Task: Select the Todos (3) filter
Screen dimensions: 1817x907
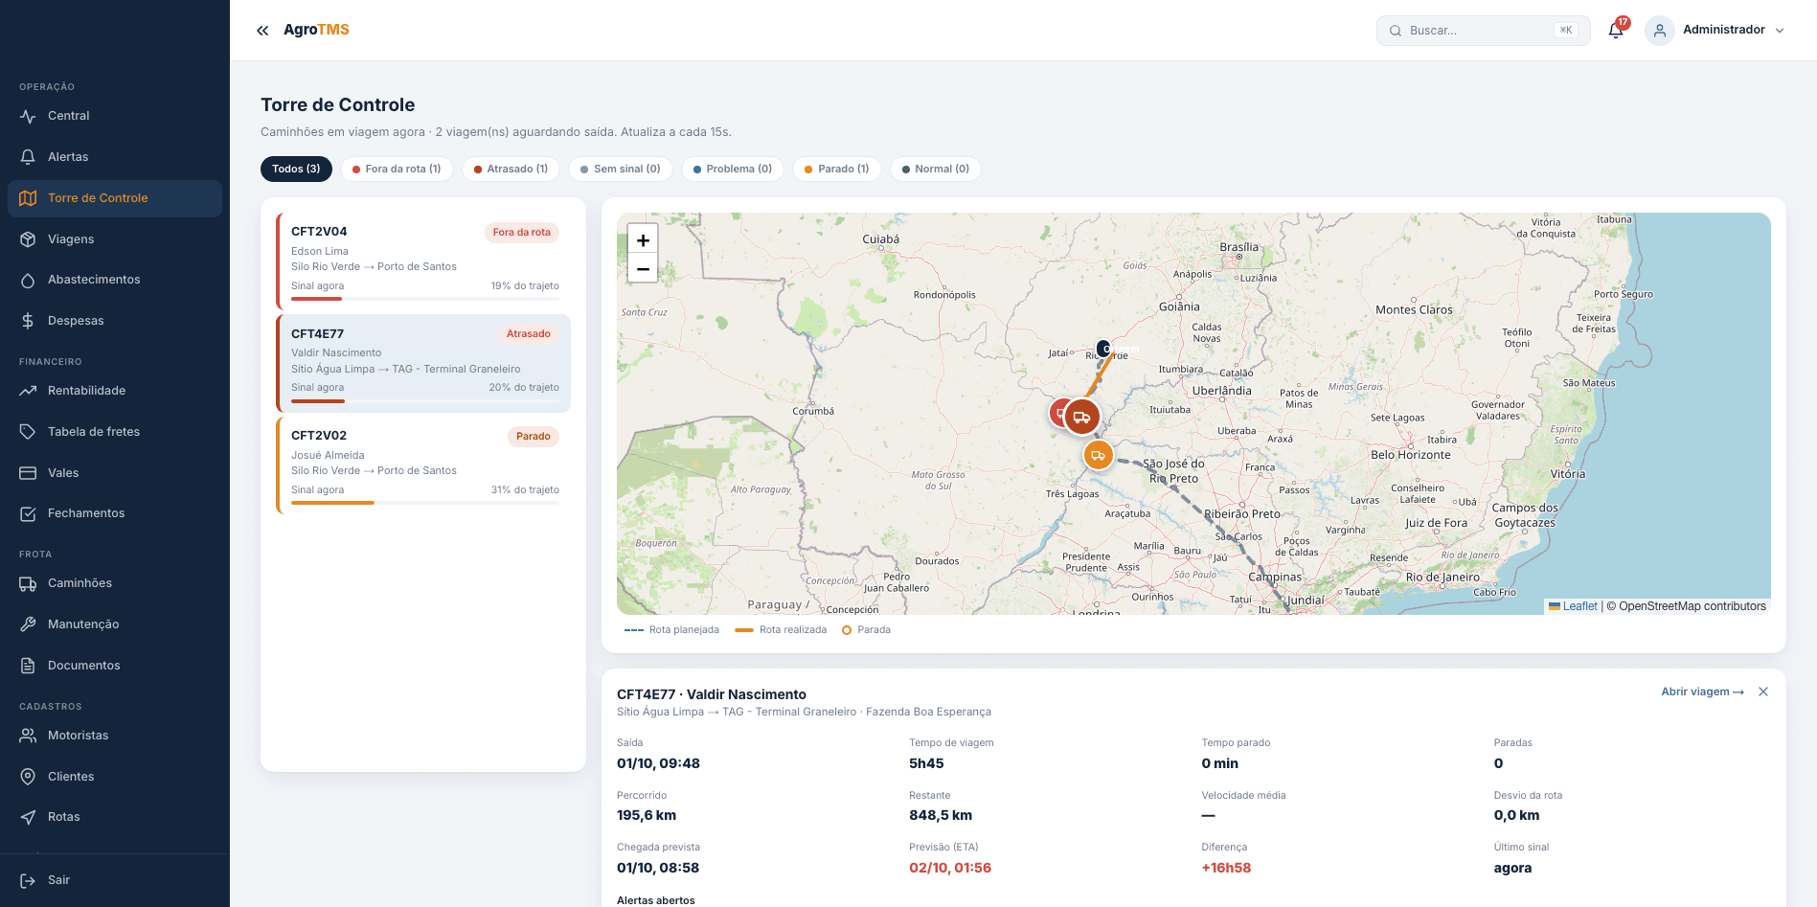Action: point(296,169)
